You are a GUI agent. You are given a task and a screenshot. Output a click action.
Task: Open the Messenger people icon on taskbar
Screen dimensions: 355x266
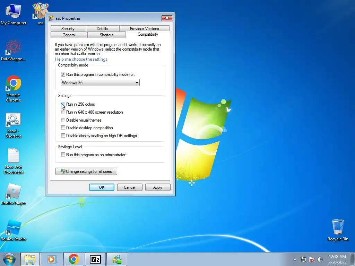pyautogui.click(x=117, y=259)
